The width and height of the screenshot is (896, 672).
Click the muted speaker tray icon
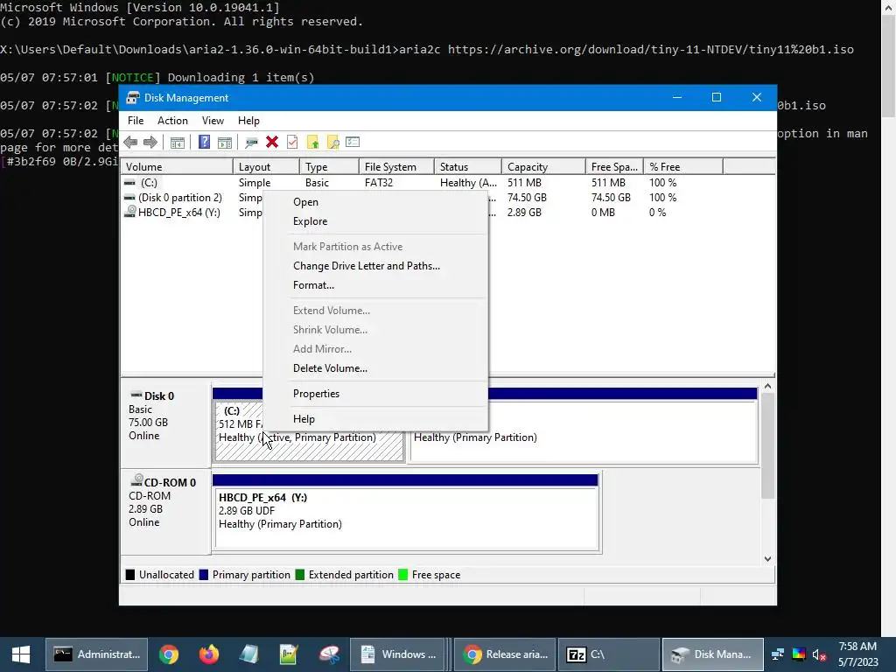point(819,654)
